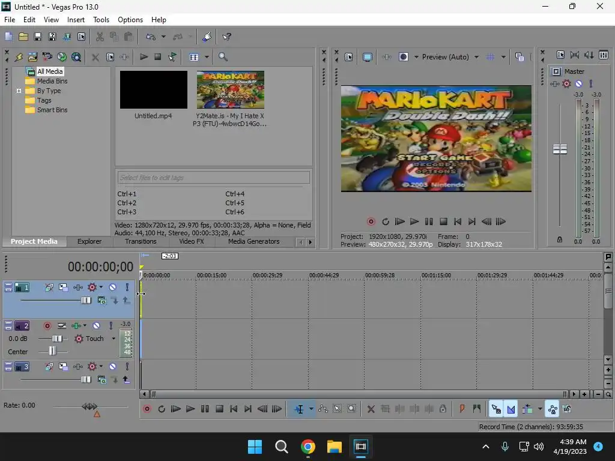Viewport: 615px width, 461px height.
Task: Import media with the lightning bolt icon
Action: 19,57
